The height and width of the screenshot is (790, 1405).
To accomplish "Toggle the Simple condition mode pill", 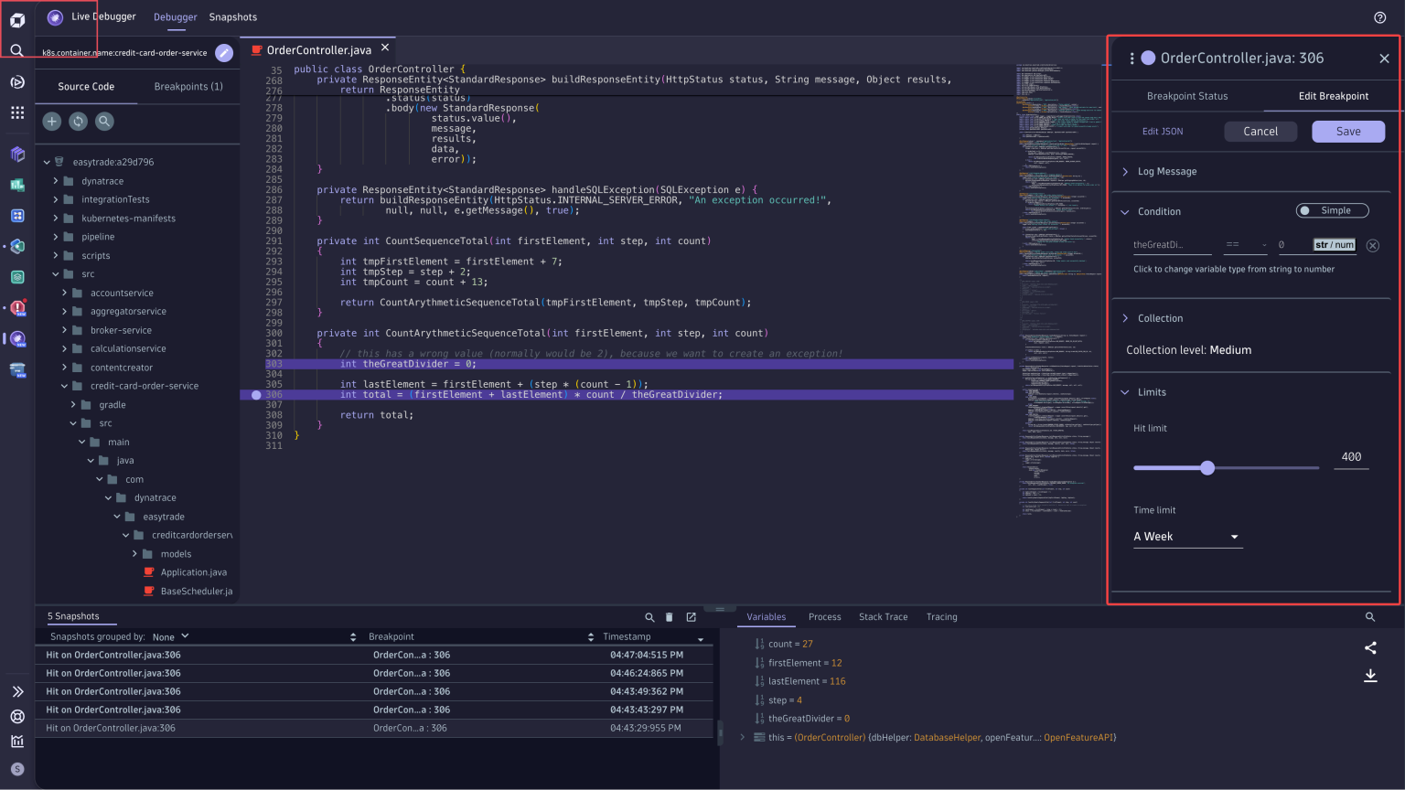I will click(x=1332, y=210).
